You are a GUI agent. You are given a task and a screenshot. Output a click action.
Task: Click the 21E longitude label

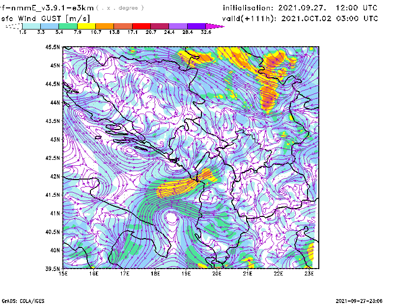pos(248,274)
